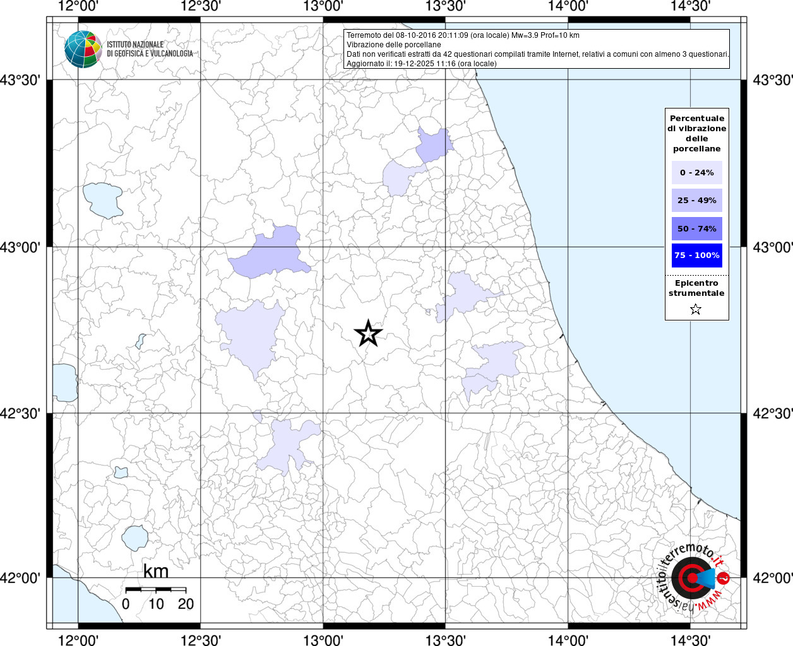Click the bottom axis label 12°30'
This screenshot has height=646, width=793.
(200, 640)
